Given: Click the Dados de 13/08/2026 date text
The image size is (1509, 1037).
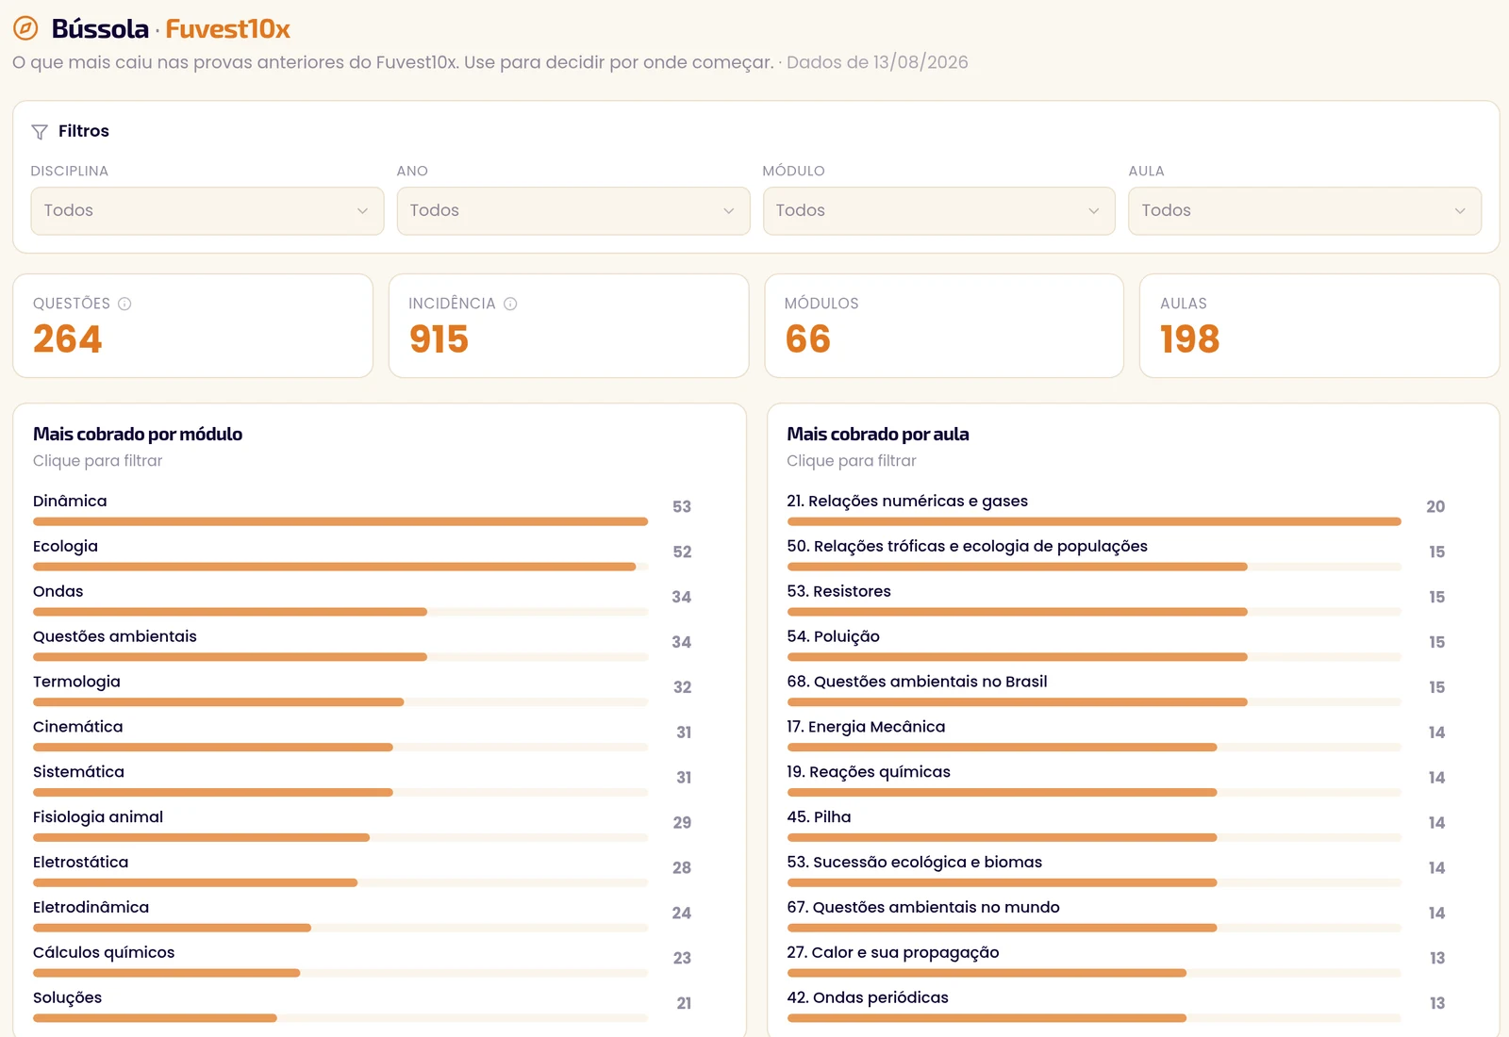Looking at the screenshot, I should [877, 62].
